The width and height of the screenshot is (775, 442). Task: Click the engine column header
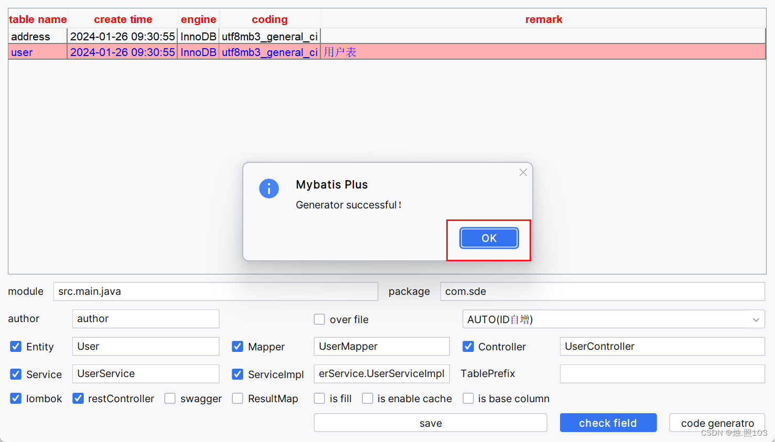coord(198,19)
